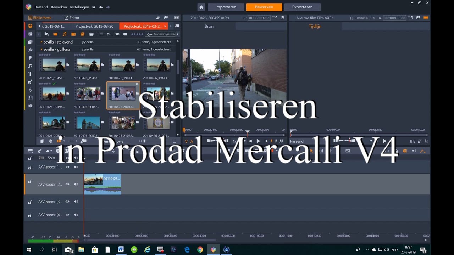Image resolution: width=454 pixels, height=255 pixels.
Task: Open the thumbnail view mode dropdown
Action: [x=60, y=141]
